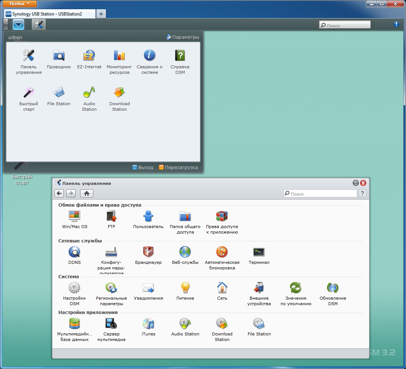Screen dimensions: 406x369
Task: Click the notifications alert icon
Action: [x=396, y=24]
